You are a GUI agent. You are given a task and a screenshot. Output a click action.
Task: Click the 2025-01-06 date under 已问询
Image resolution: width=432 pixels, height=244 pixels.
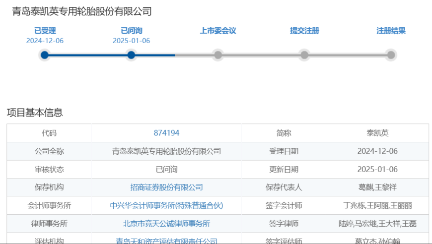coord(131,41)
